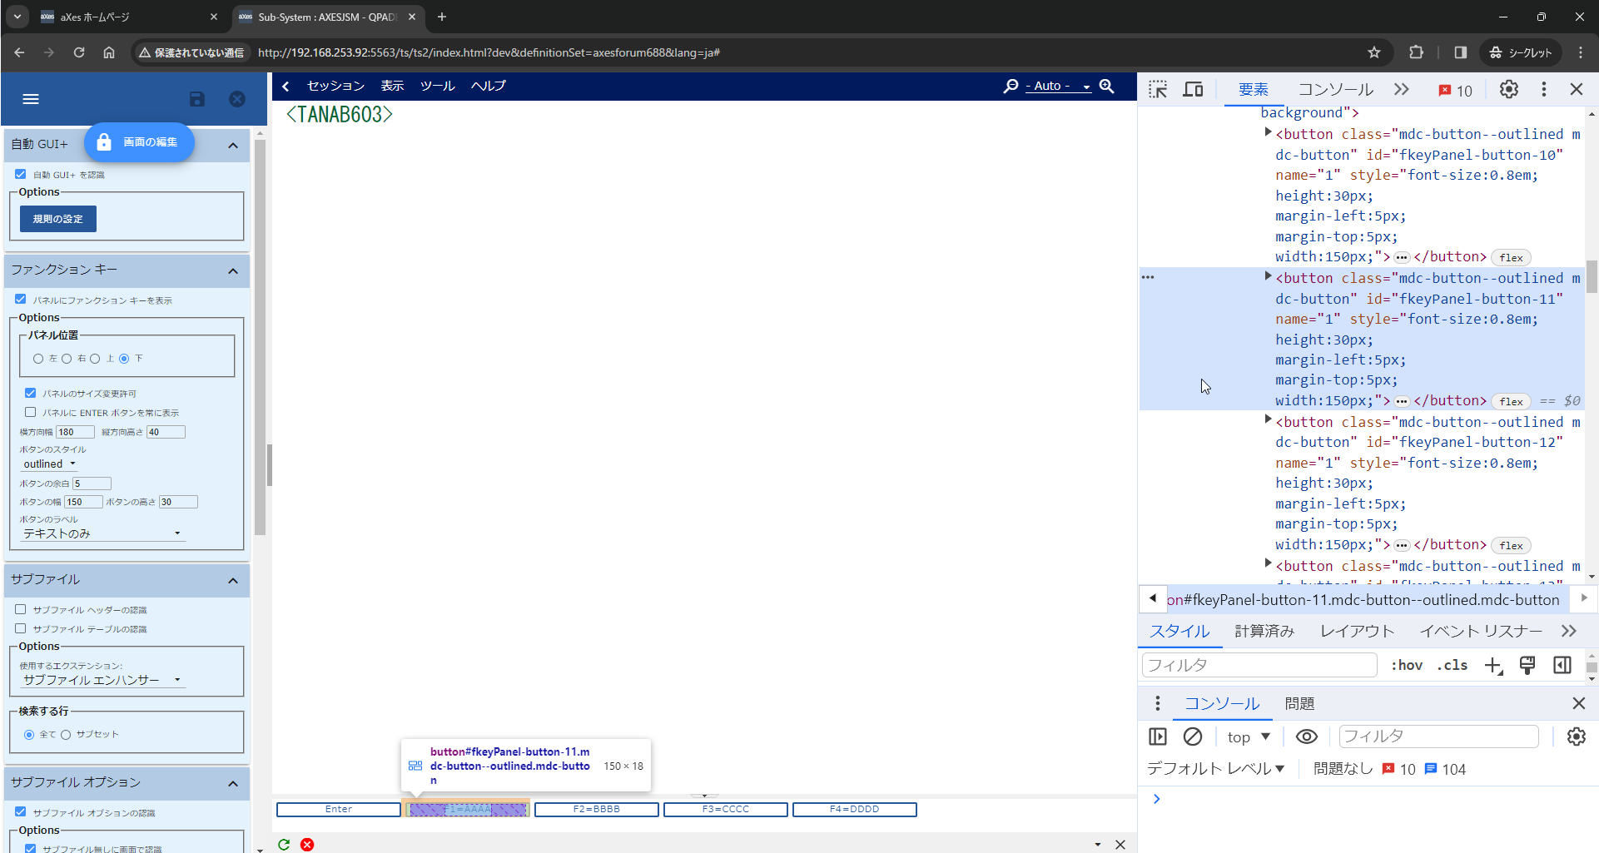Click the hamburger menu icon in left panel
Screen dimensions: 1599x853
pos(31,99)
